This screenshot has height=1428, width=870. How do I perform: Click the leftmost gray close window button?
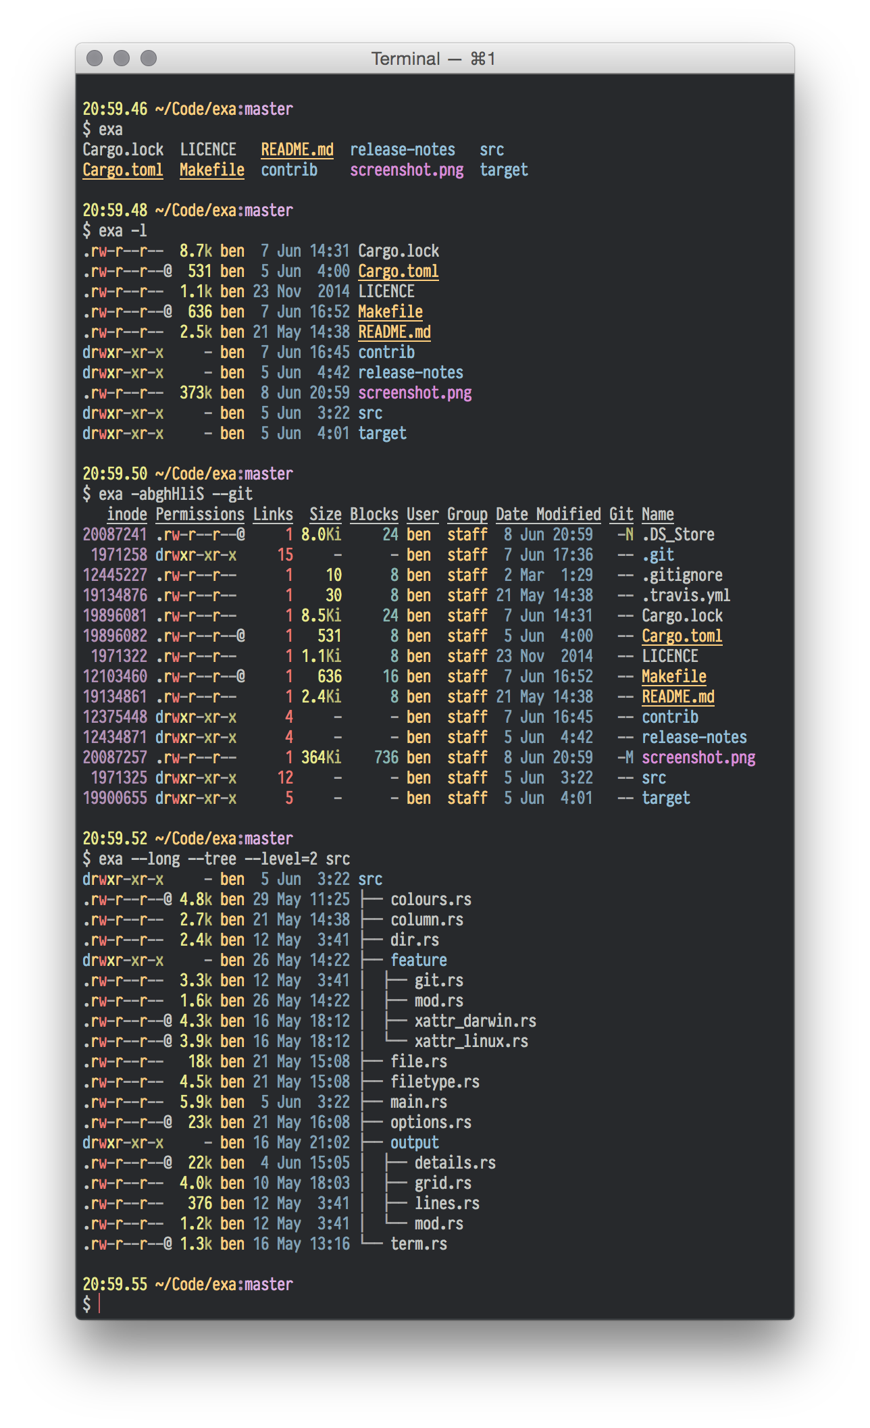coord(95,59)
